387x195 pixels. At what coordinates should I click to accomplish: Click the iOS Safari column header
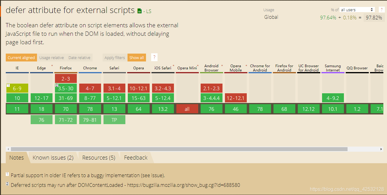point(163,68)
